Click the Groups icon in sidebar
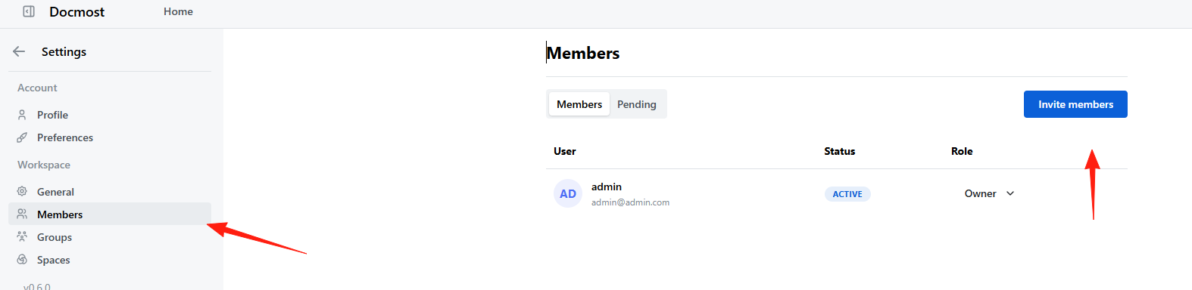This screenshot has width=1192, height=290. (22, 237)
